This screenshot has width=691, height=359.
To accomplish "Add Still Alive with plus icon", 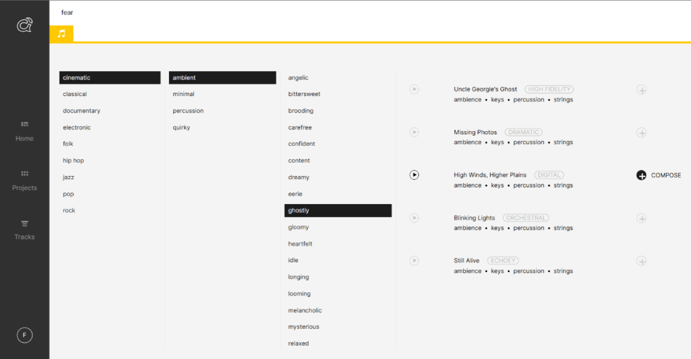I will click(x=641, y=261).
